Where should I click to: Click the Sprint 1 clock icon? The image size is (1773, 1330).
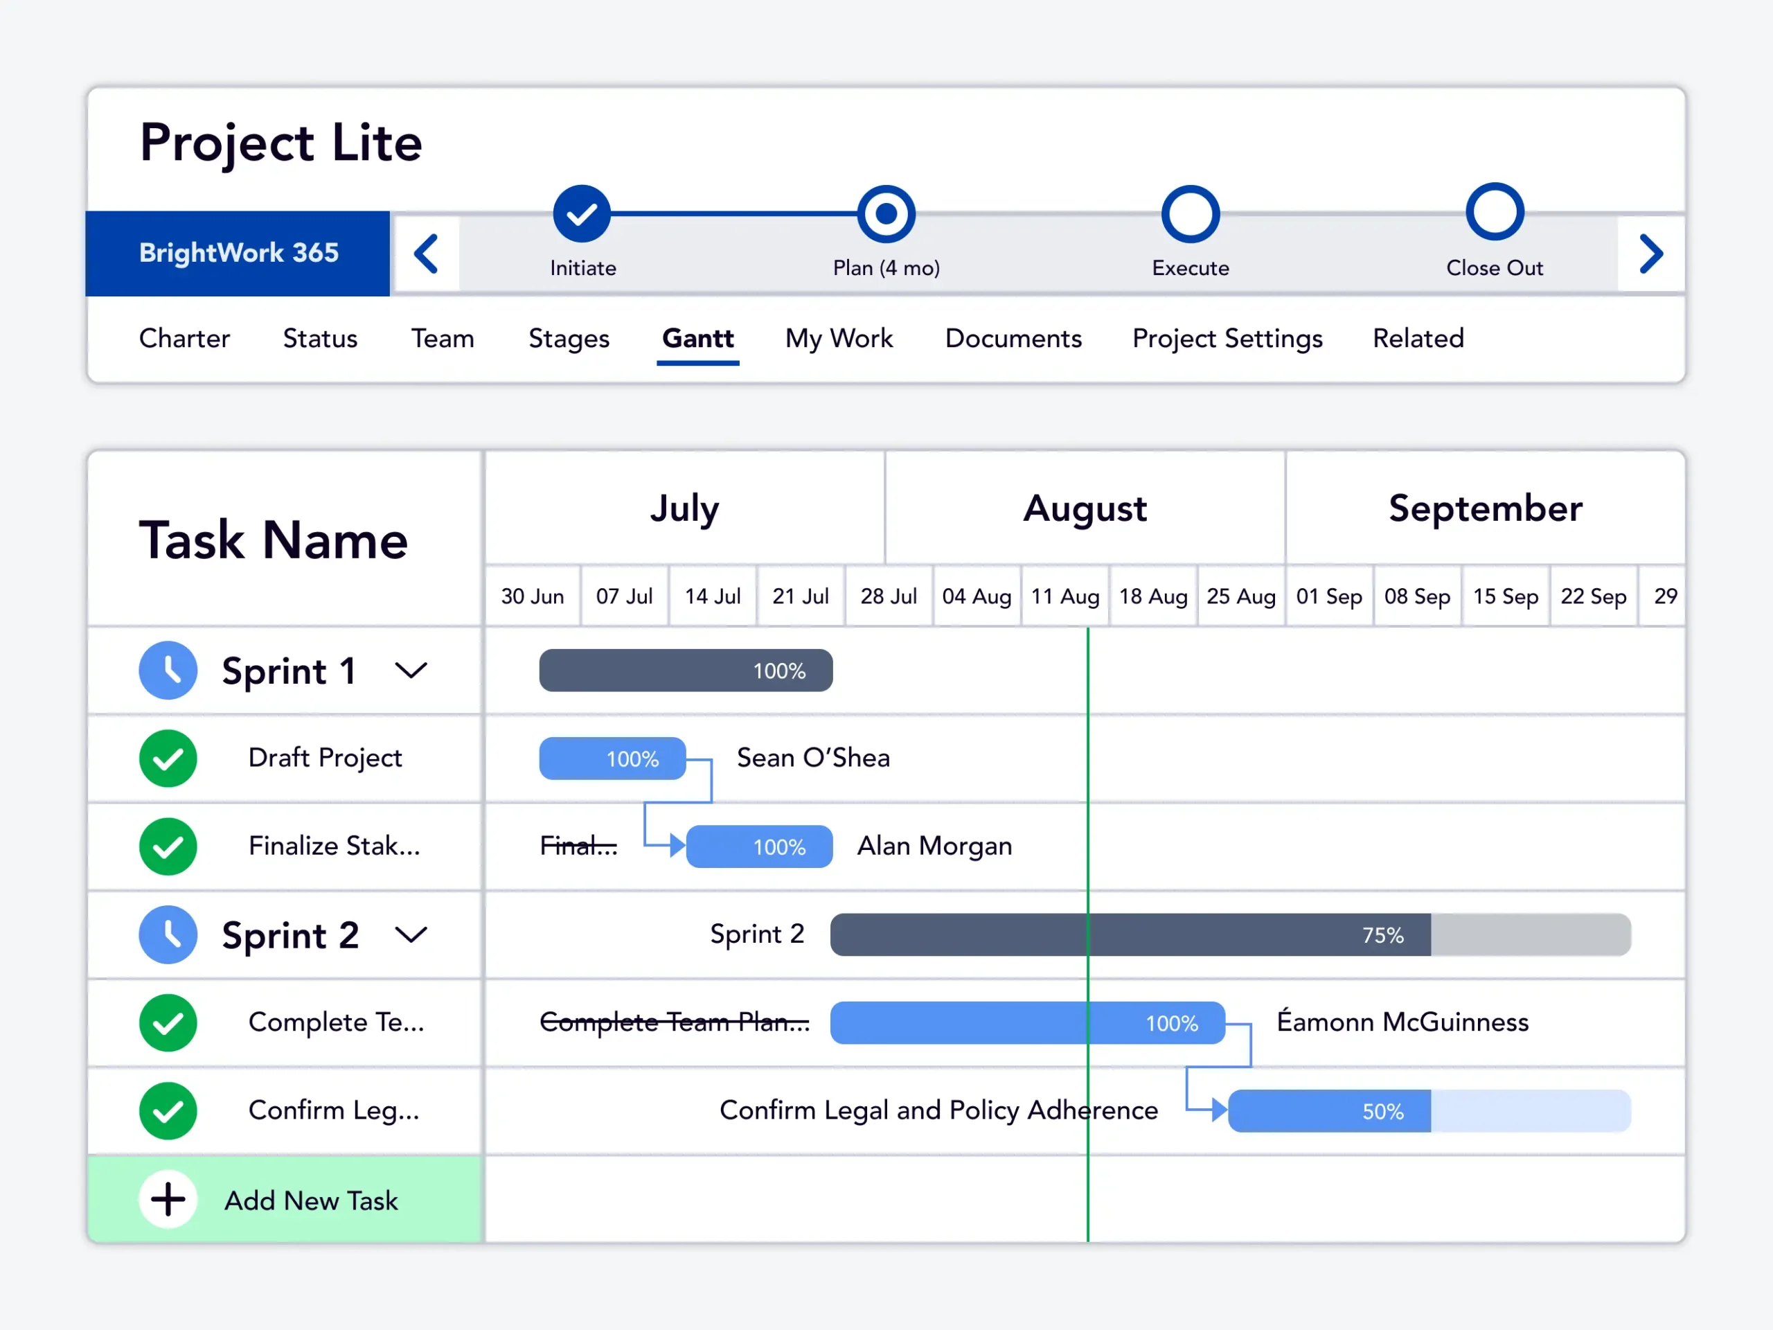coord(168,671)
